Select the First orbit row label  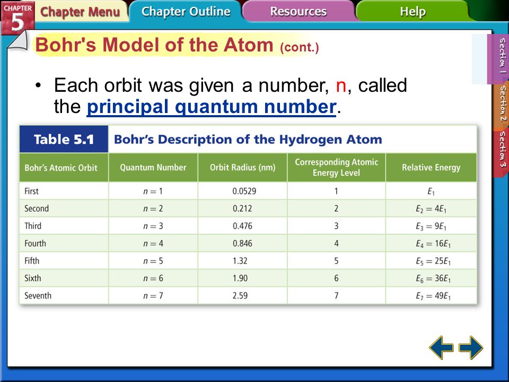[31, 191]
